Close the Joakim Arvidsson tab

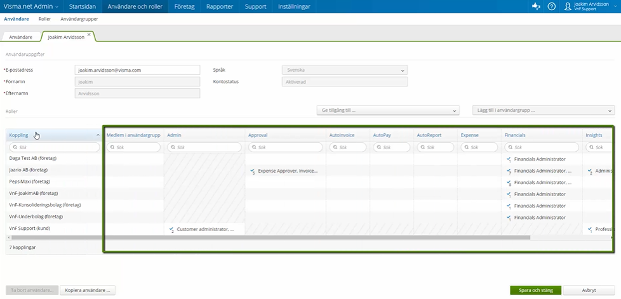(x=89, y=34)
